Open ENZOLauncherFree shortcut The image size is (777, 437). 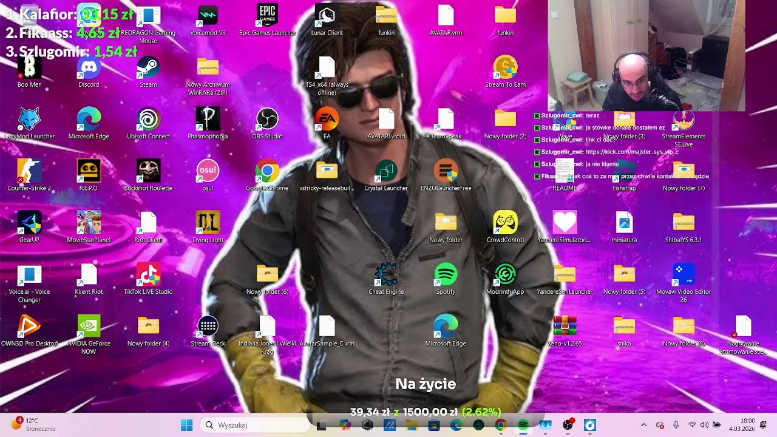coord(446,176)
